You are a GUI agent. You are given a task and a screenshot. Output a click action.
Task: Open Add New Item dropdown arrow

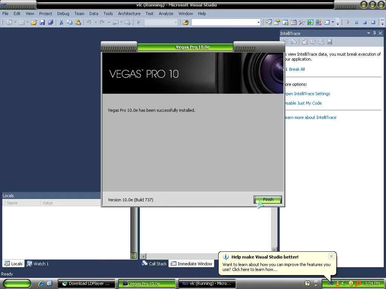[27, 22]
